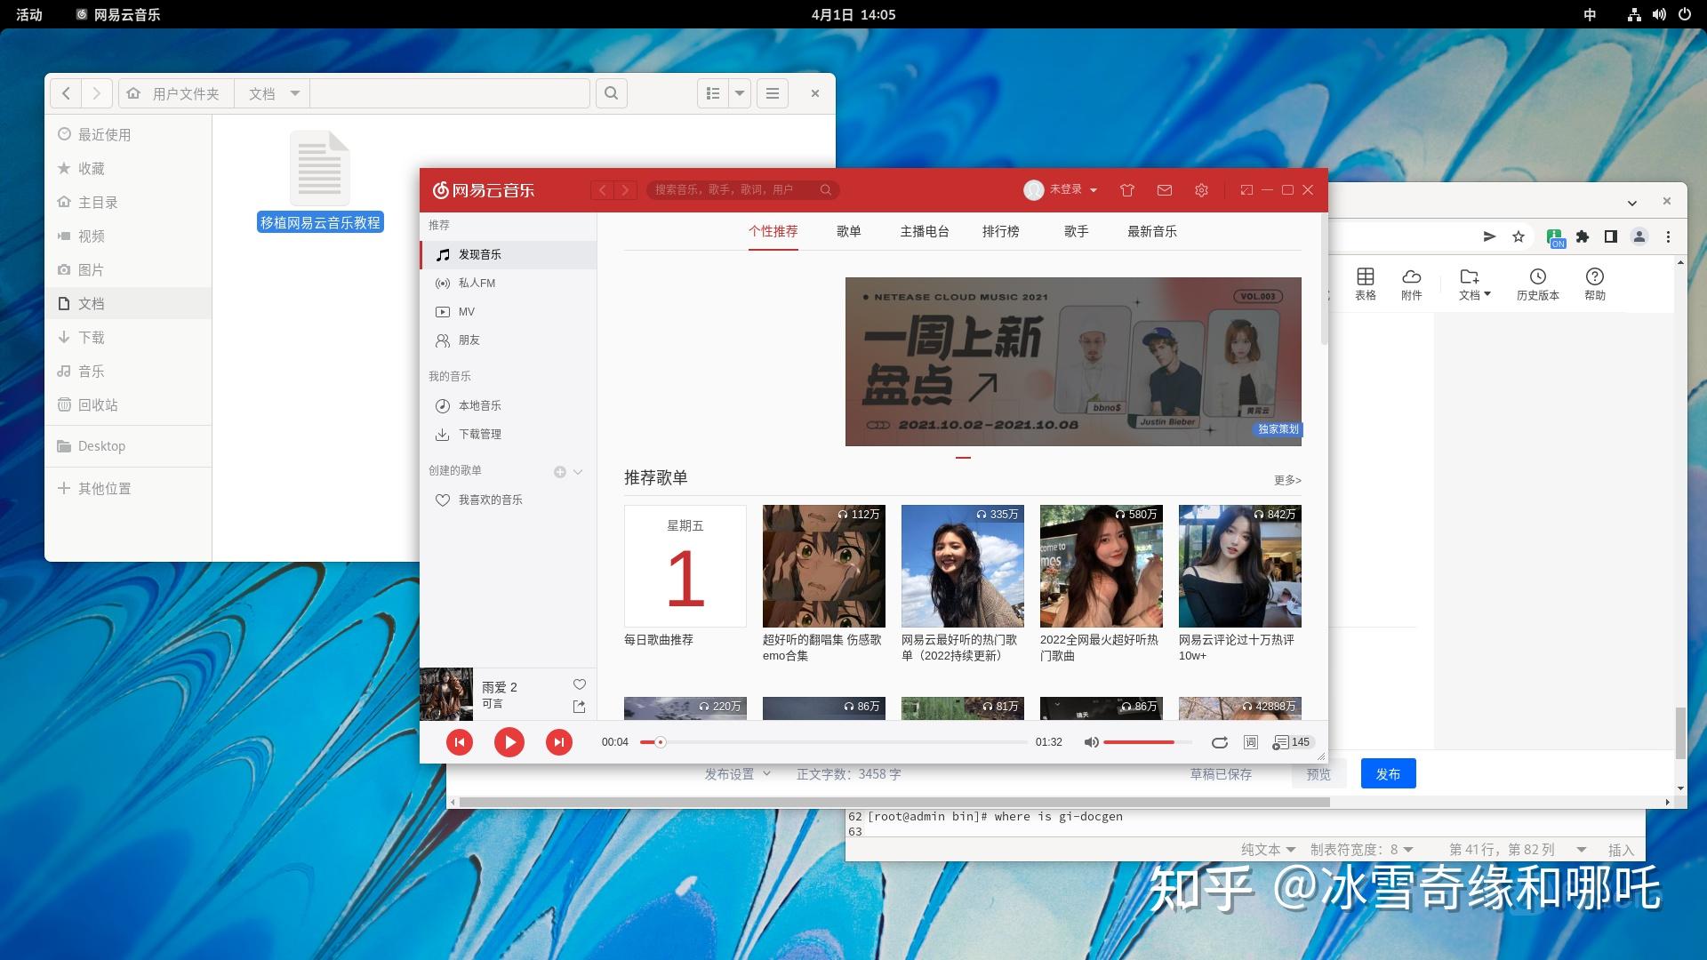Share the song 雨爱 2
Image resolution: width=1707 pixels, height=960 pixels.
pyautogui.click(x=580, y=707)
